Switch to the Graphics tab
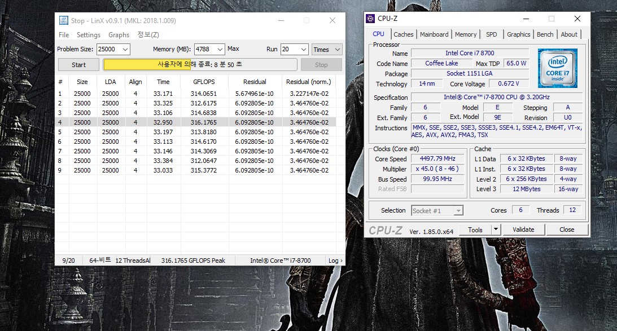Viewport: 617px width, 331px height. (518, 34)
